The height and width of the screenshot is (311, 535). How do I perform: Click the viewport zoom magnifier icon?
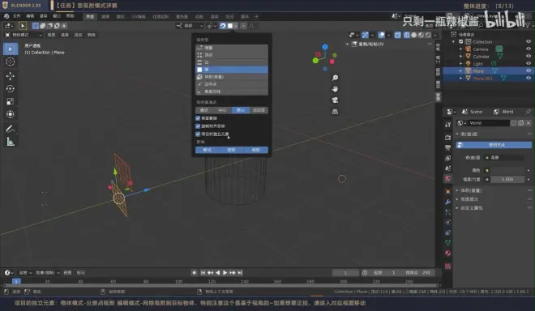point(335,78)
